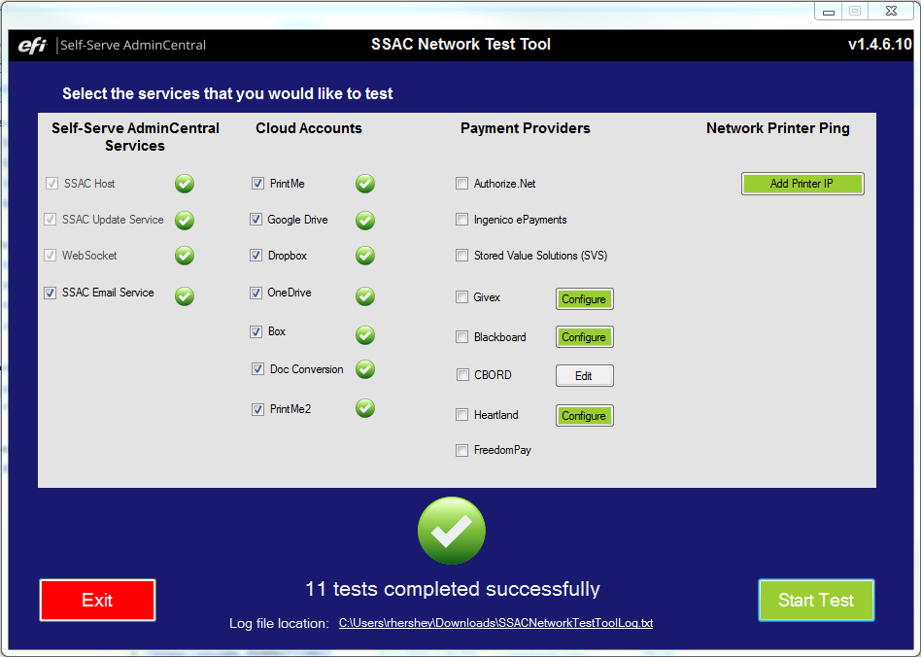Open Configure for Heartland
This screenshot has width=921, height=657.
585,416
